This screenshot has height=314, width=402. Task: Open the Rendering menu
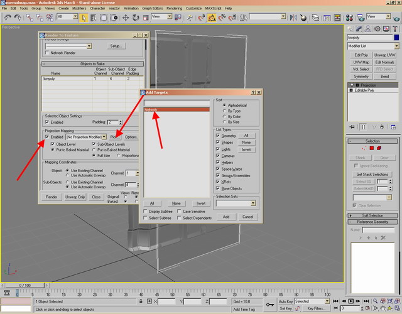(174, 9)
